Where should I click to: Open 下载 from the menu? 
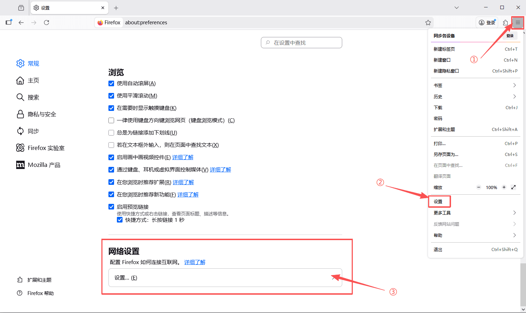475,108
